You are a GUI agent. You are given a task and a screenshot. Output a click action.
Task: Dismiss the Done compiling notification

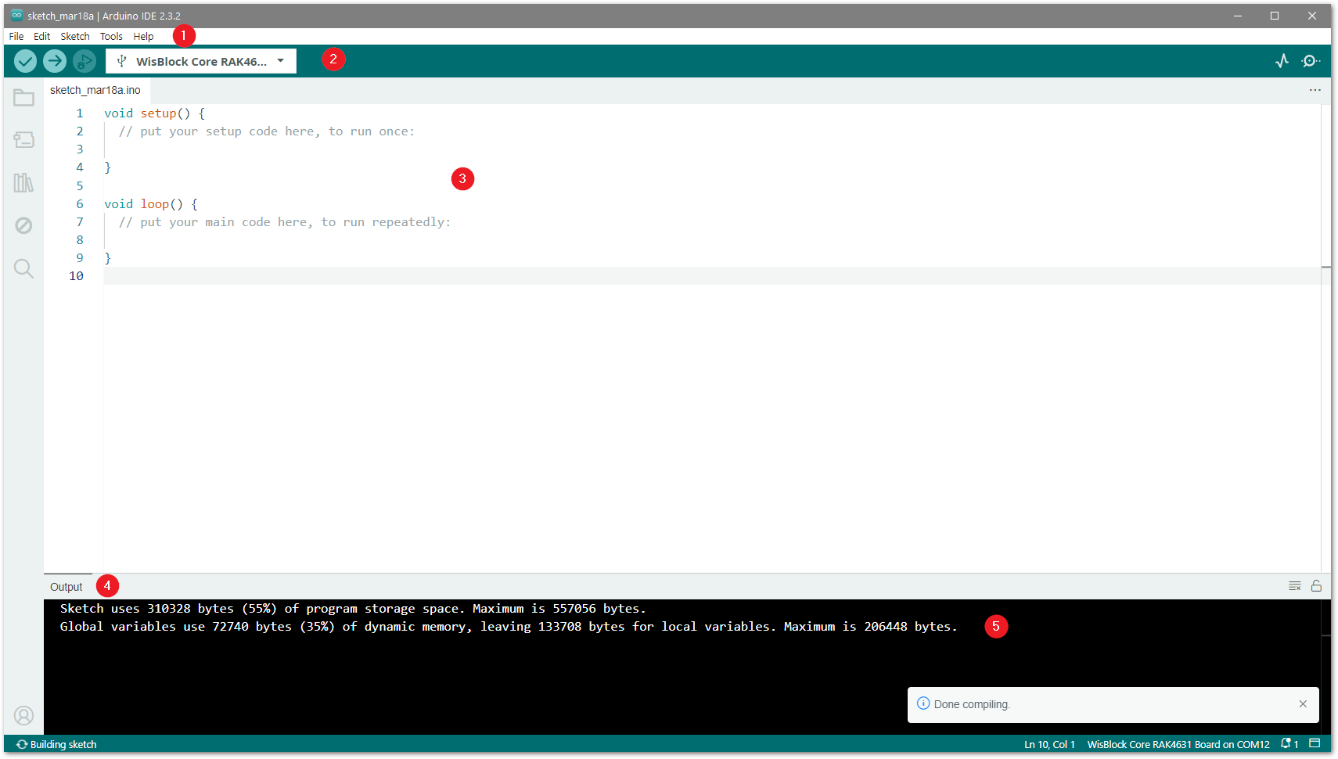coord(1303,704)
